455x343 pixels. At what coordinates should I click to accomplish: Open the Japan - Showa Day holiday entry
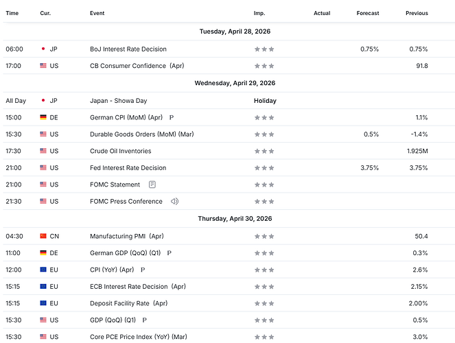119,101
